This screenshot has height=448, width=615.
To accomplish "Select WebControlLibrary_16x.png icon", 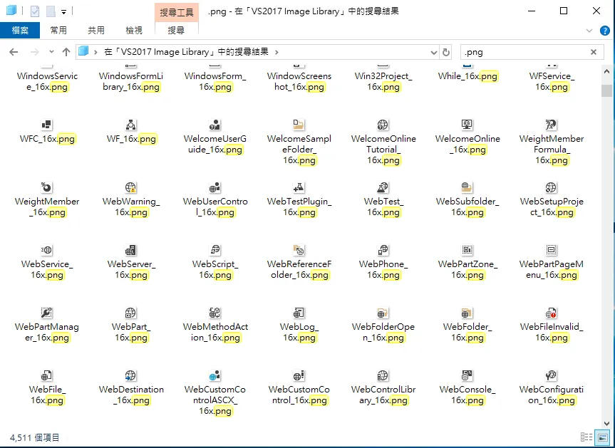I will click(x=383, y=376).
